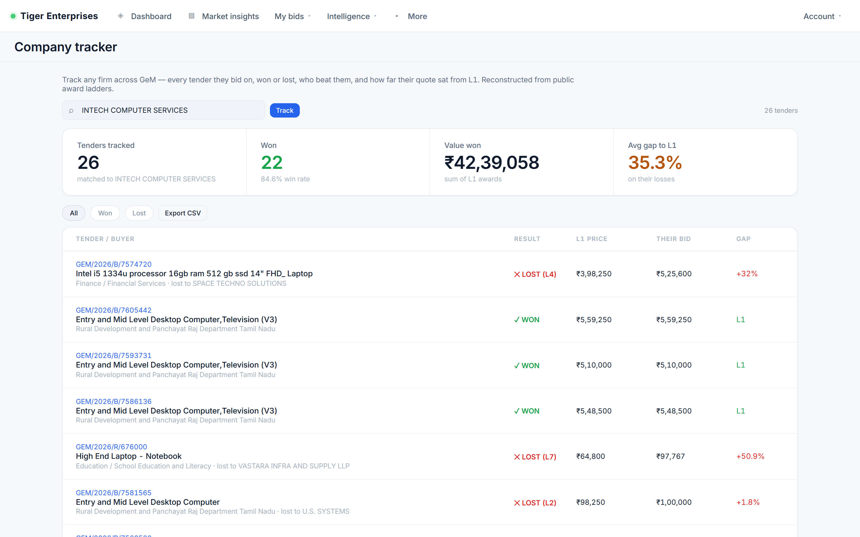Click the green checkmark on GEM/2026/B/7605442 row
The width and height of the screenshot is (860, 537).
click(x=517, y=320)
